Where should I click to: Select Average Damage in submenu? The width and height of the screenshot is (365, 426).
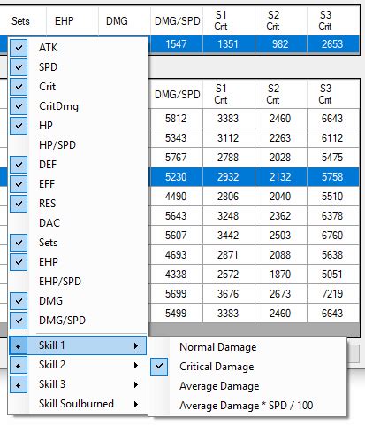coord(247,386)
